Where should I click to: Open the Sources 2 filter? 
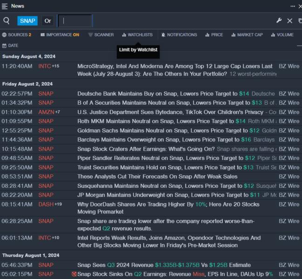coord(17,35)
